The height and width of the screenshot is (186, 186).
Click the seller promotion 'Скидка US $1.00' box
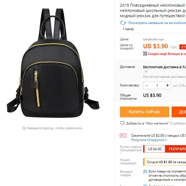click(165, 162)
